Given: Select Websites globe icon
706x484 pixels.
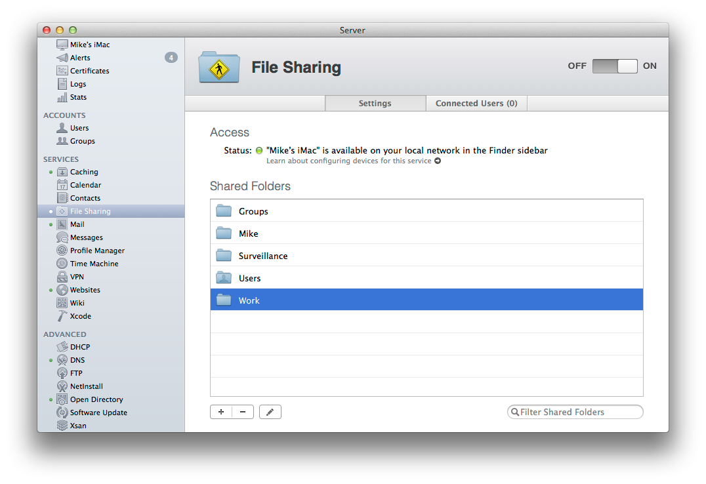Looking at the screenshot, I should click(x=62, y=289).
